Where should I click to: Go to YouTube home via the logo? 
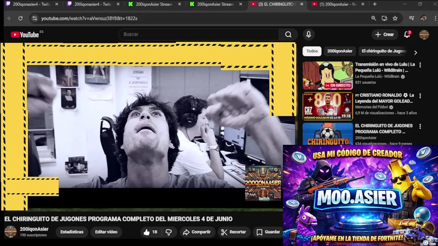(25, 35)
